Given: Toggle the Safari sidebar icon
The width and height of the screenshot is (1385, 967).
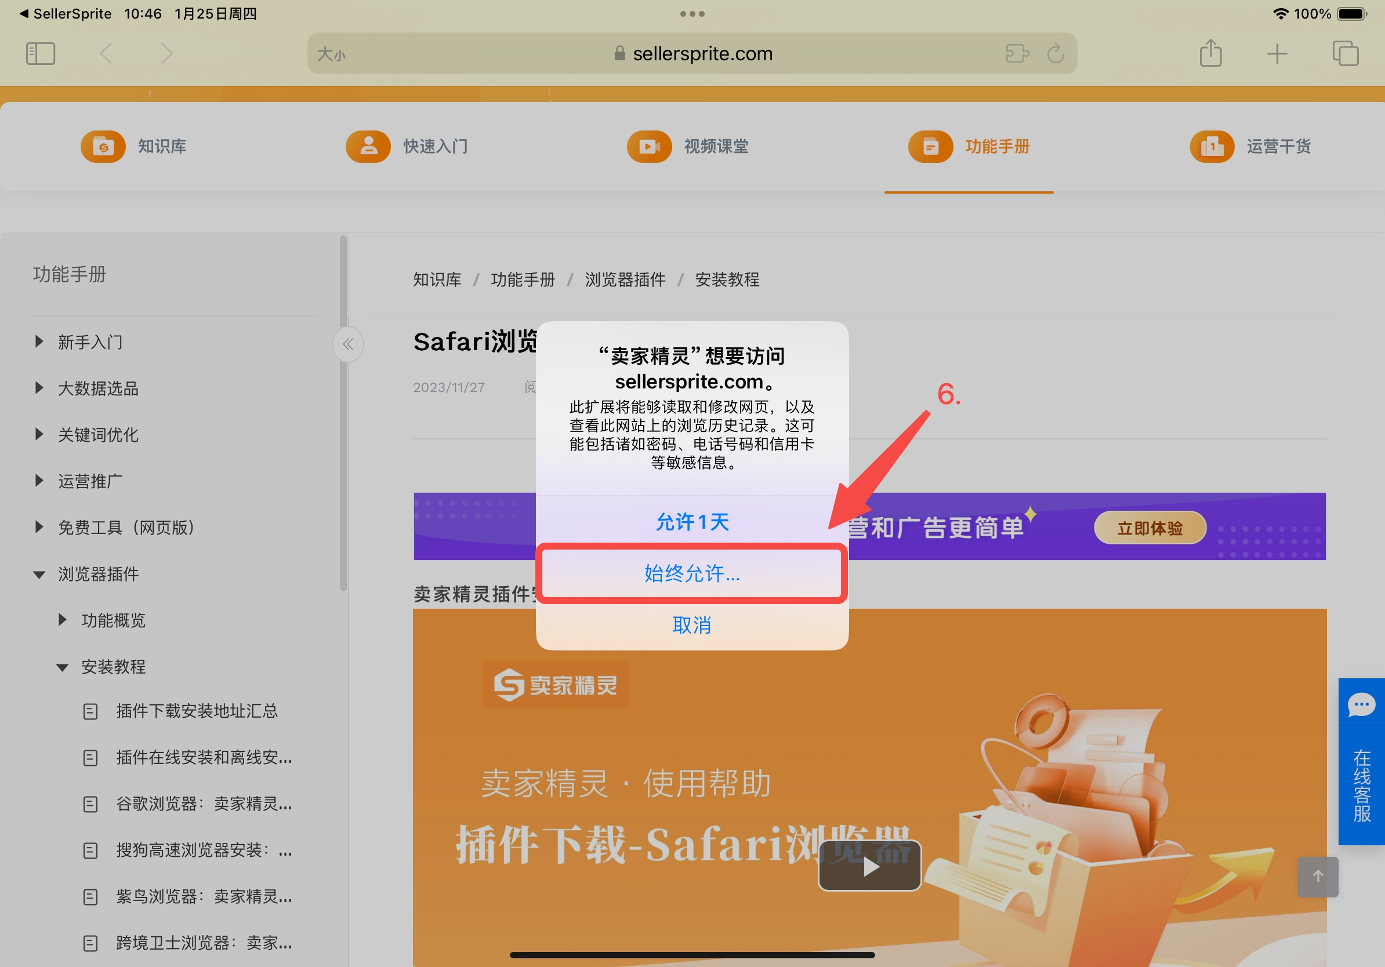Looking at the screenshot, I should click(41, 54).
